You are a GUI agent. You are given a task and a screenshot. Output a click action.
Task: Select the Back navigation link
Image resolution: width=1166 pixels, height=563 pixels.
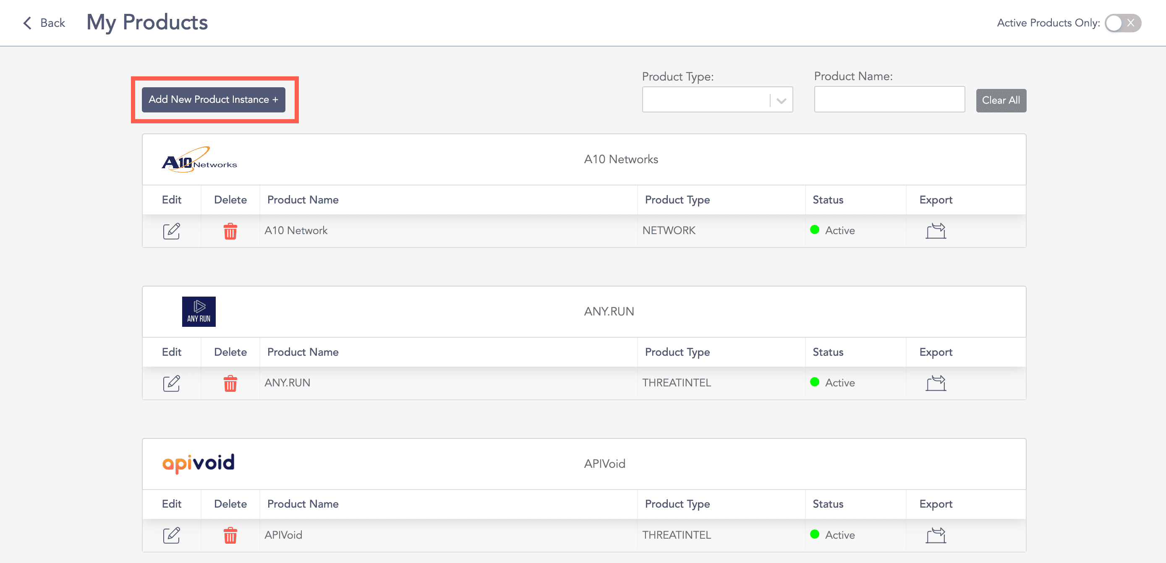52,23
